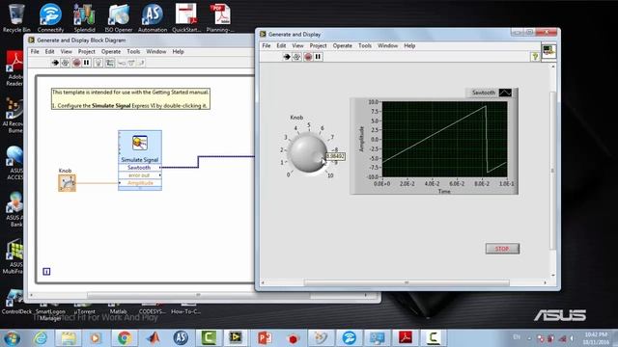Click front panel vertical scrollbar

[552, 171]
